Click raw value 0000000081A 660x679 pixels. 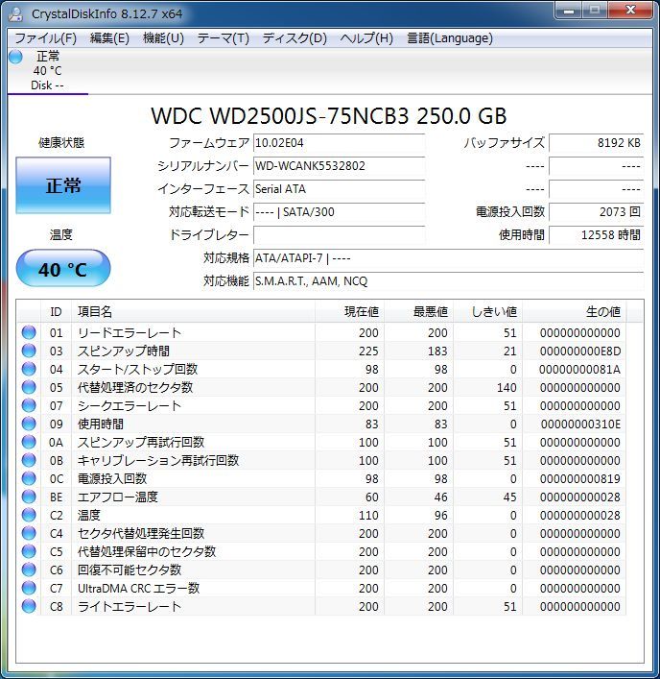(579, 370)
